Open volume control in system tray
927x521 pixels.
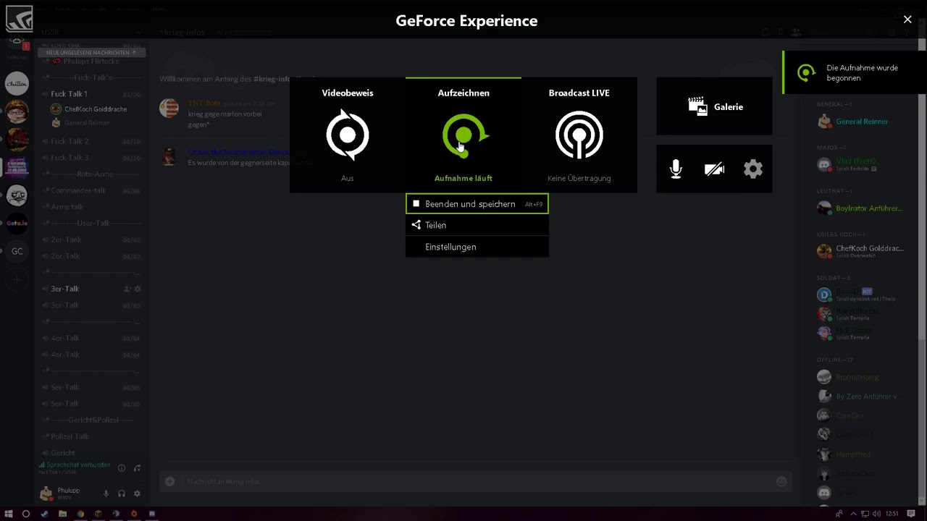pos(877,514)
